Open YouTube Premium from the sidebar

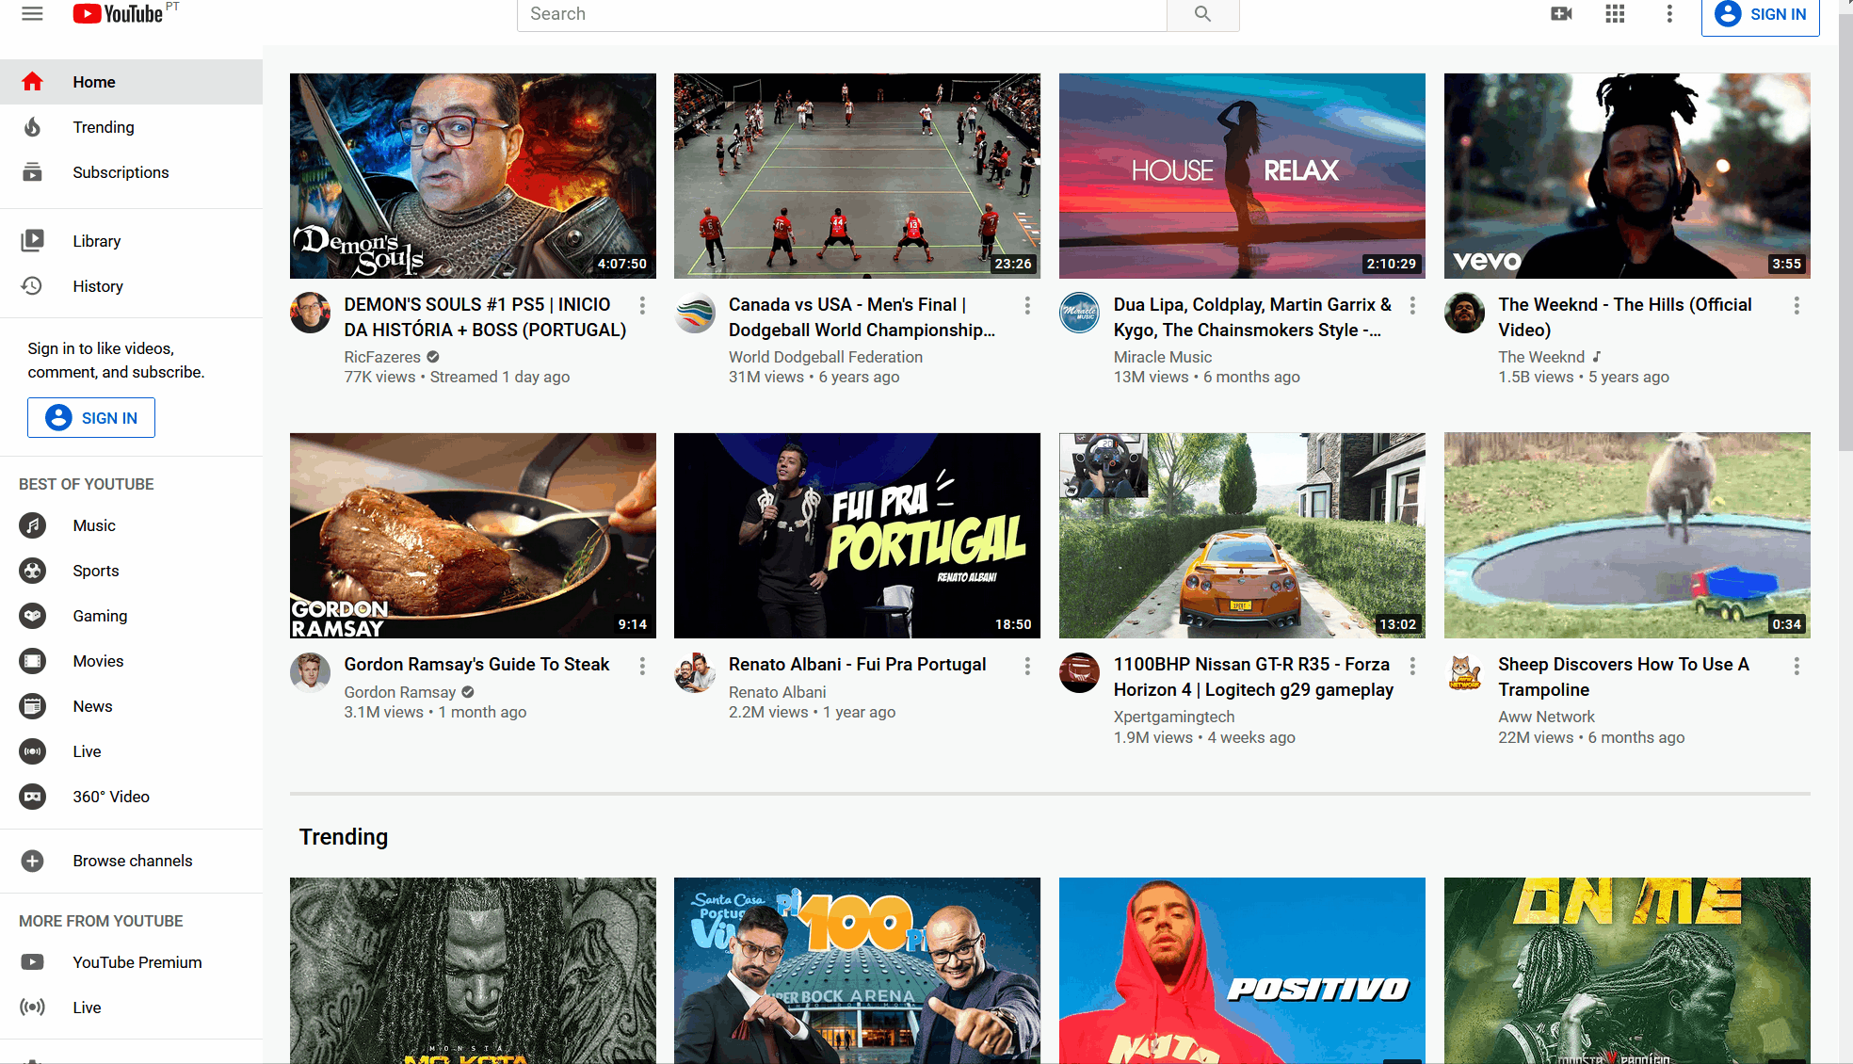coord(137,962)
